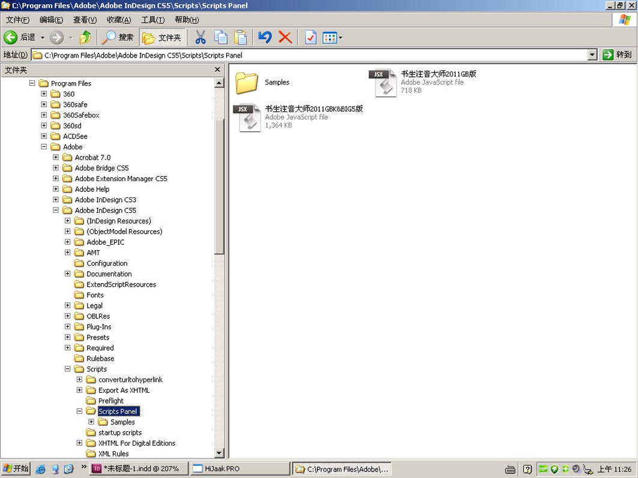Switch to HiJaak PRO in taskbar
638x478 pixels.
(239, 469)
